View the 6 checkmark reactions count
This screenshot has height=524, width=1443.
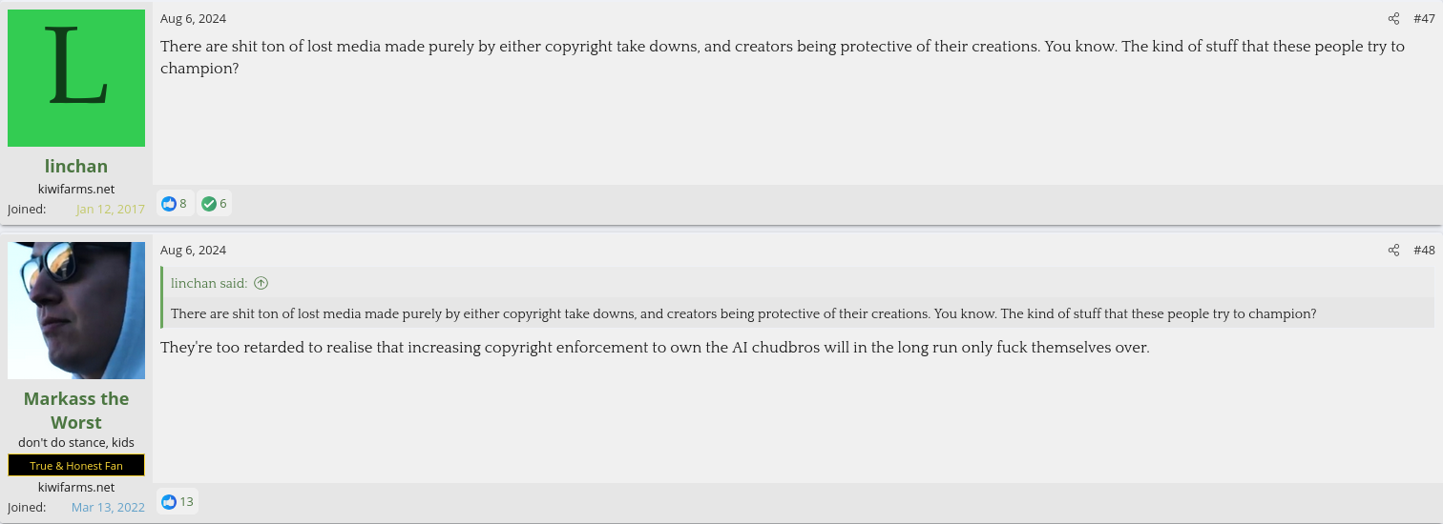pyautogui.click(x=223, y=203)
